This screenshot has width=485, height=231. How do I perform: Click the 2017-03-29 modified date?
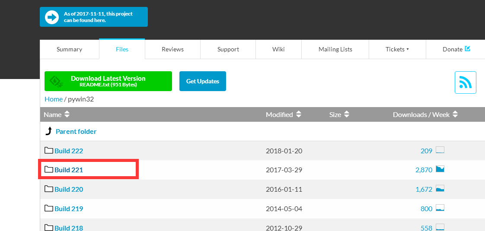click(284, 170)
